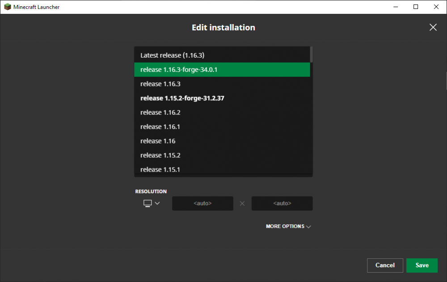447x282 pixels.
Task: Click the resolution width auto field
Action: pyautogui.click(x=202, y=203)
